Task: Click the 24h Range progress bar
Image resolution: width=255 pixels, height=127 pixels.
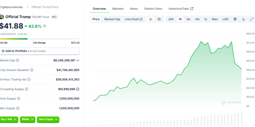Action: pos(40,39)
